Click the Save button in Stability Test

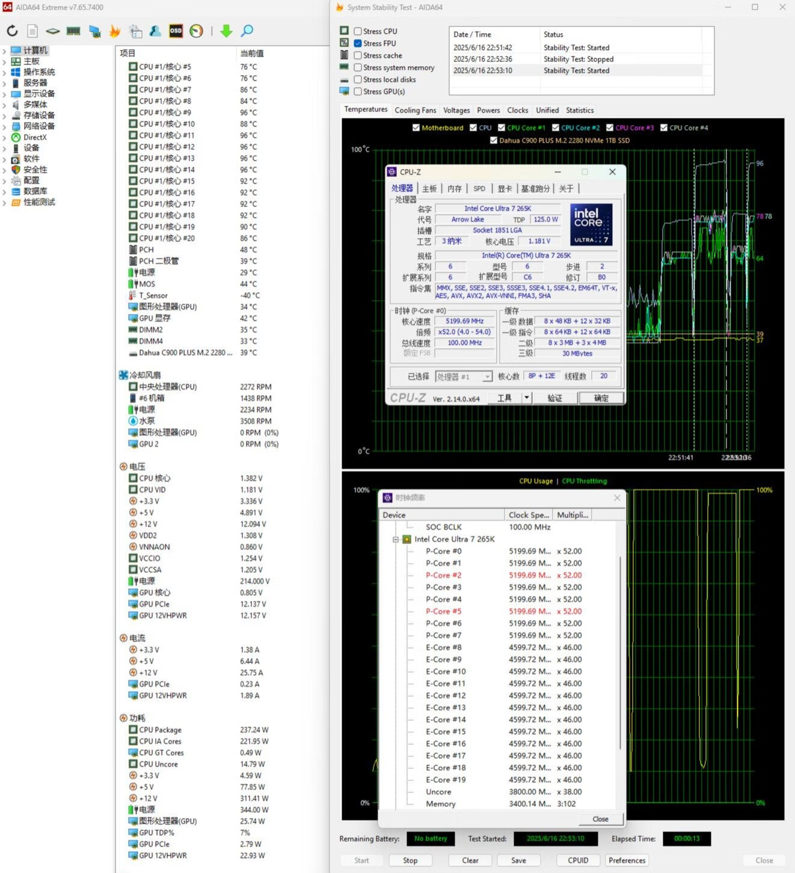coord(518,860)
